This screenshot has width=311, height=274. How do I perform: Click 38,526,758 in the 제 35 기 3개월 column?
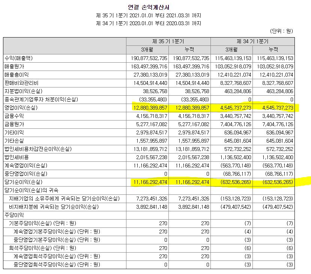pyautogui.click(x=155, y=92)
